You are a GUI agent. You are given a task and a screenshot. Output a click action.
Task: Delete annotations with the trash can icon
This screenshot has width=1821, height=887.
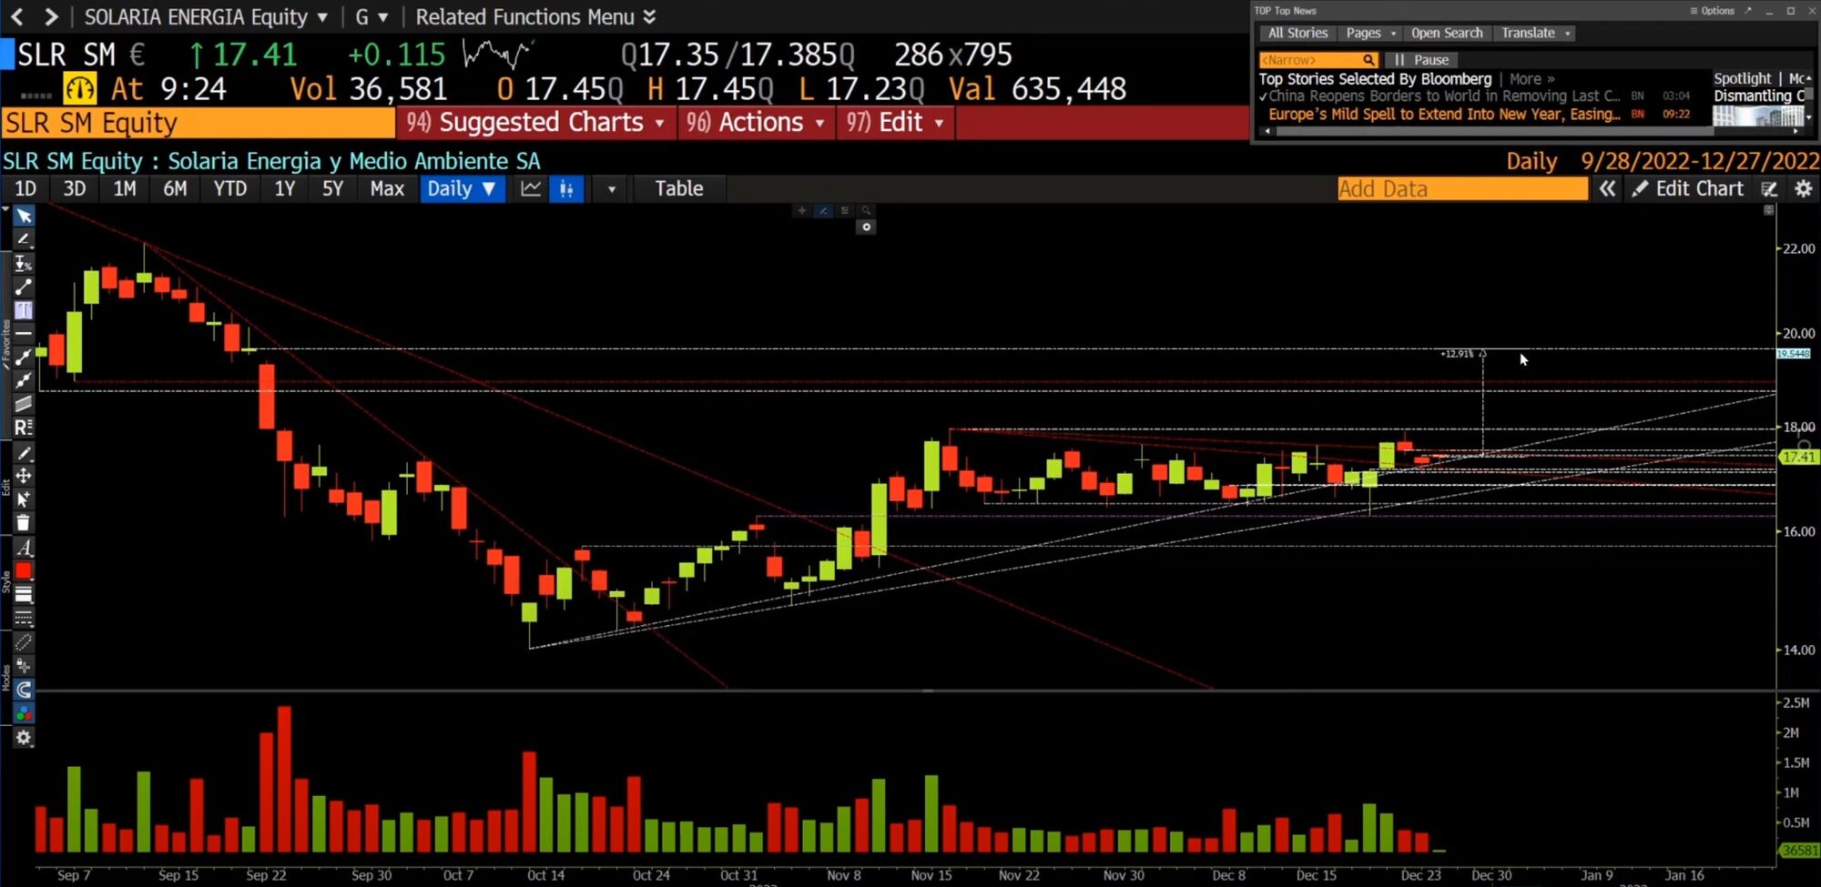click(x=24, y=523)
